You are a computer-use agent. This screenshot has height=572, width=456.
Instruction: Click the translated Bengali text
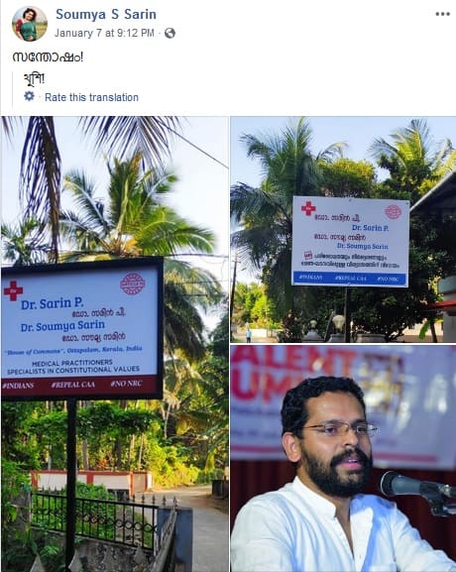pyautogui.click(x=34, y=78)
